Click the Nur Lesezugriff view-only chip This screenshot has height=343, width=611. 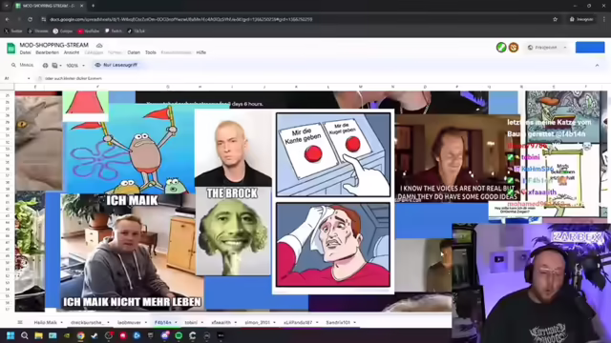(116, 65)
